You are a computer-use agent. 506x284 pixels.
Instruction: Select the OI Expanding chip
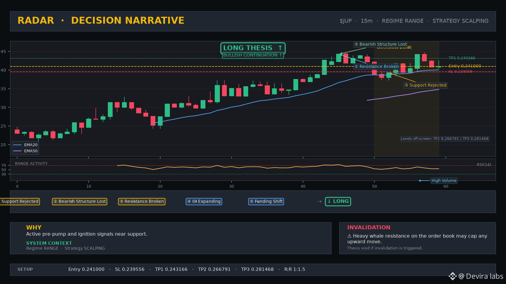coord(204,201)
